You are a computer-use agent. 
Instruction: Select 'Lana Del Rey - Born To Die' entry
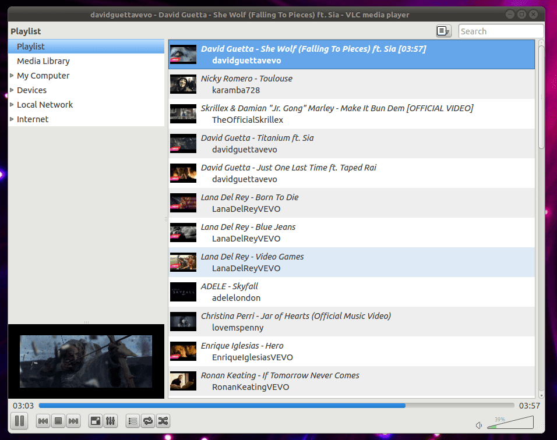[x=352, y=203]
